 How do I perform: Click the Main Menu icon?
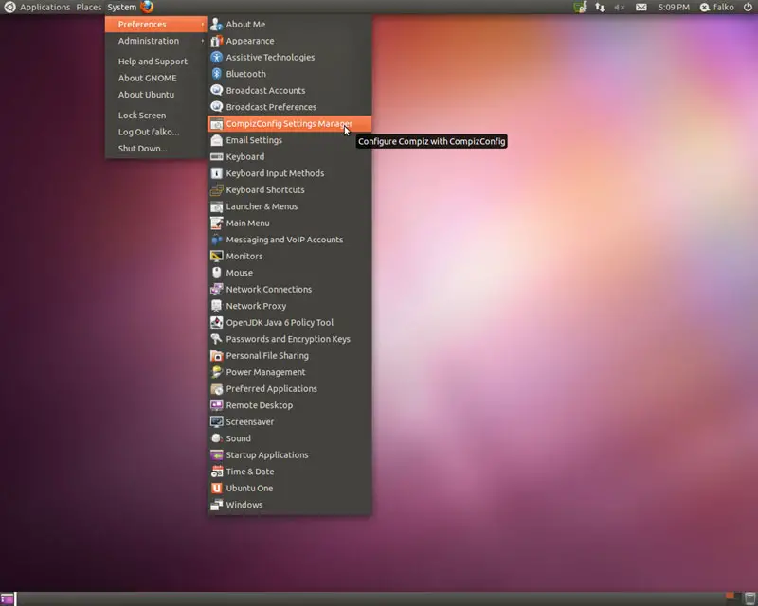(x=217, y=223)
